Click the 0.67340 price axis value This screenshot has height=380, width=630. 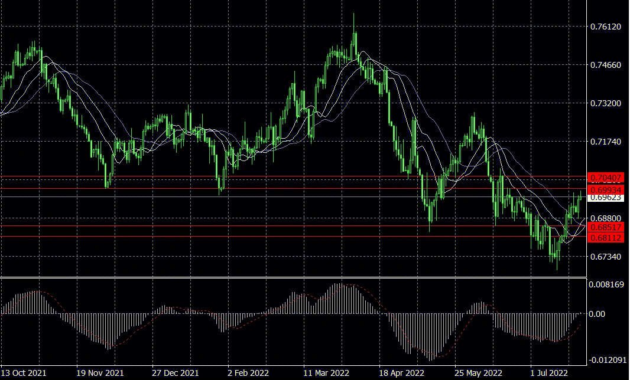point(606,257)
